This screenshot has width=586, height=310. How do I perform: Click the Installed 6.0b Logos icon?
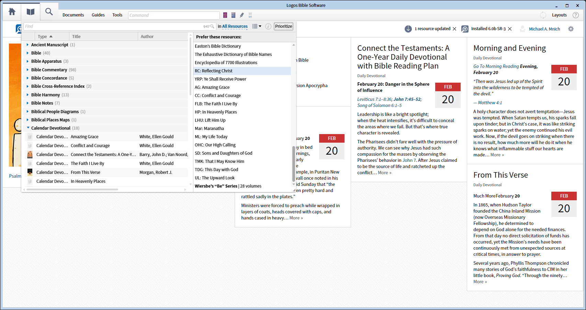[x=465, y=29]
